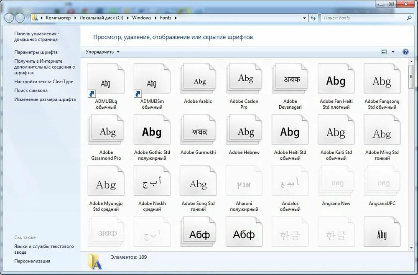Open Языки и службы текстового ввода

pyautogui.click(x=44, y=249)
